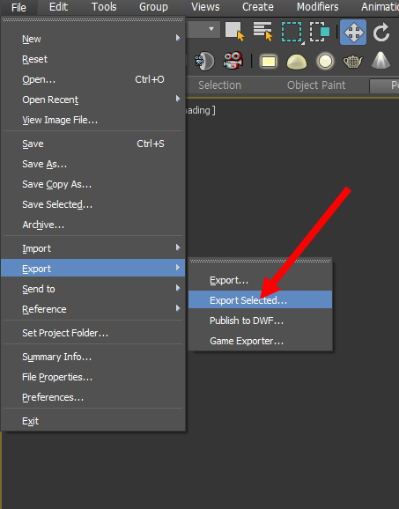The height and width of the screenshot is (509, 399).
Task: Click Game Exporter... in the submenu
Action: 261,341
